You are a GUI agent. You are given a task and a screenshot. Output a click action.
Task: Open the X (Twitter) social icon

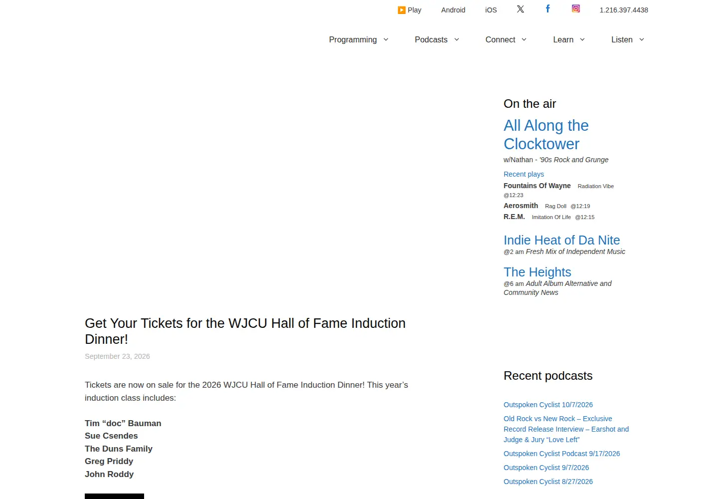pos(521,9)
